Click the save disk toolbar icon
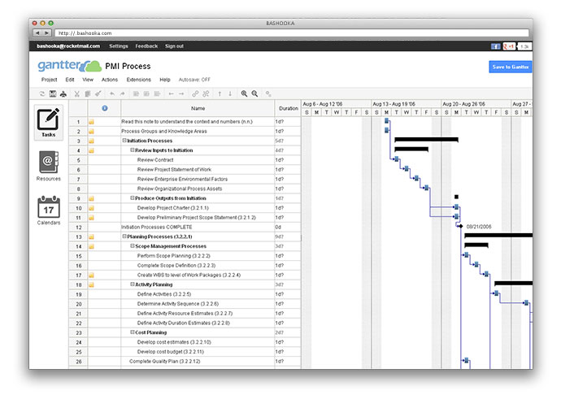 53,93
